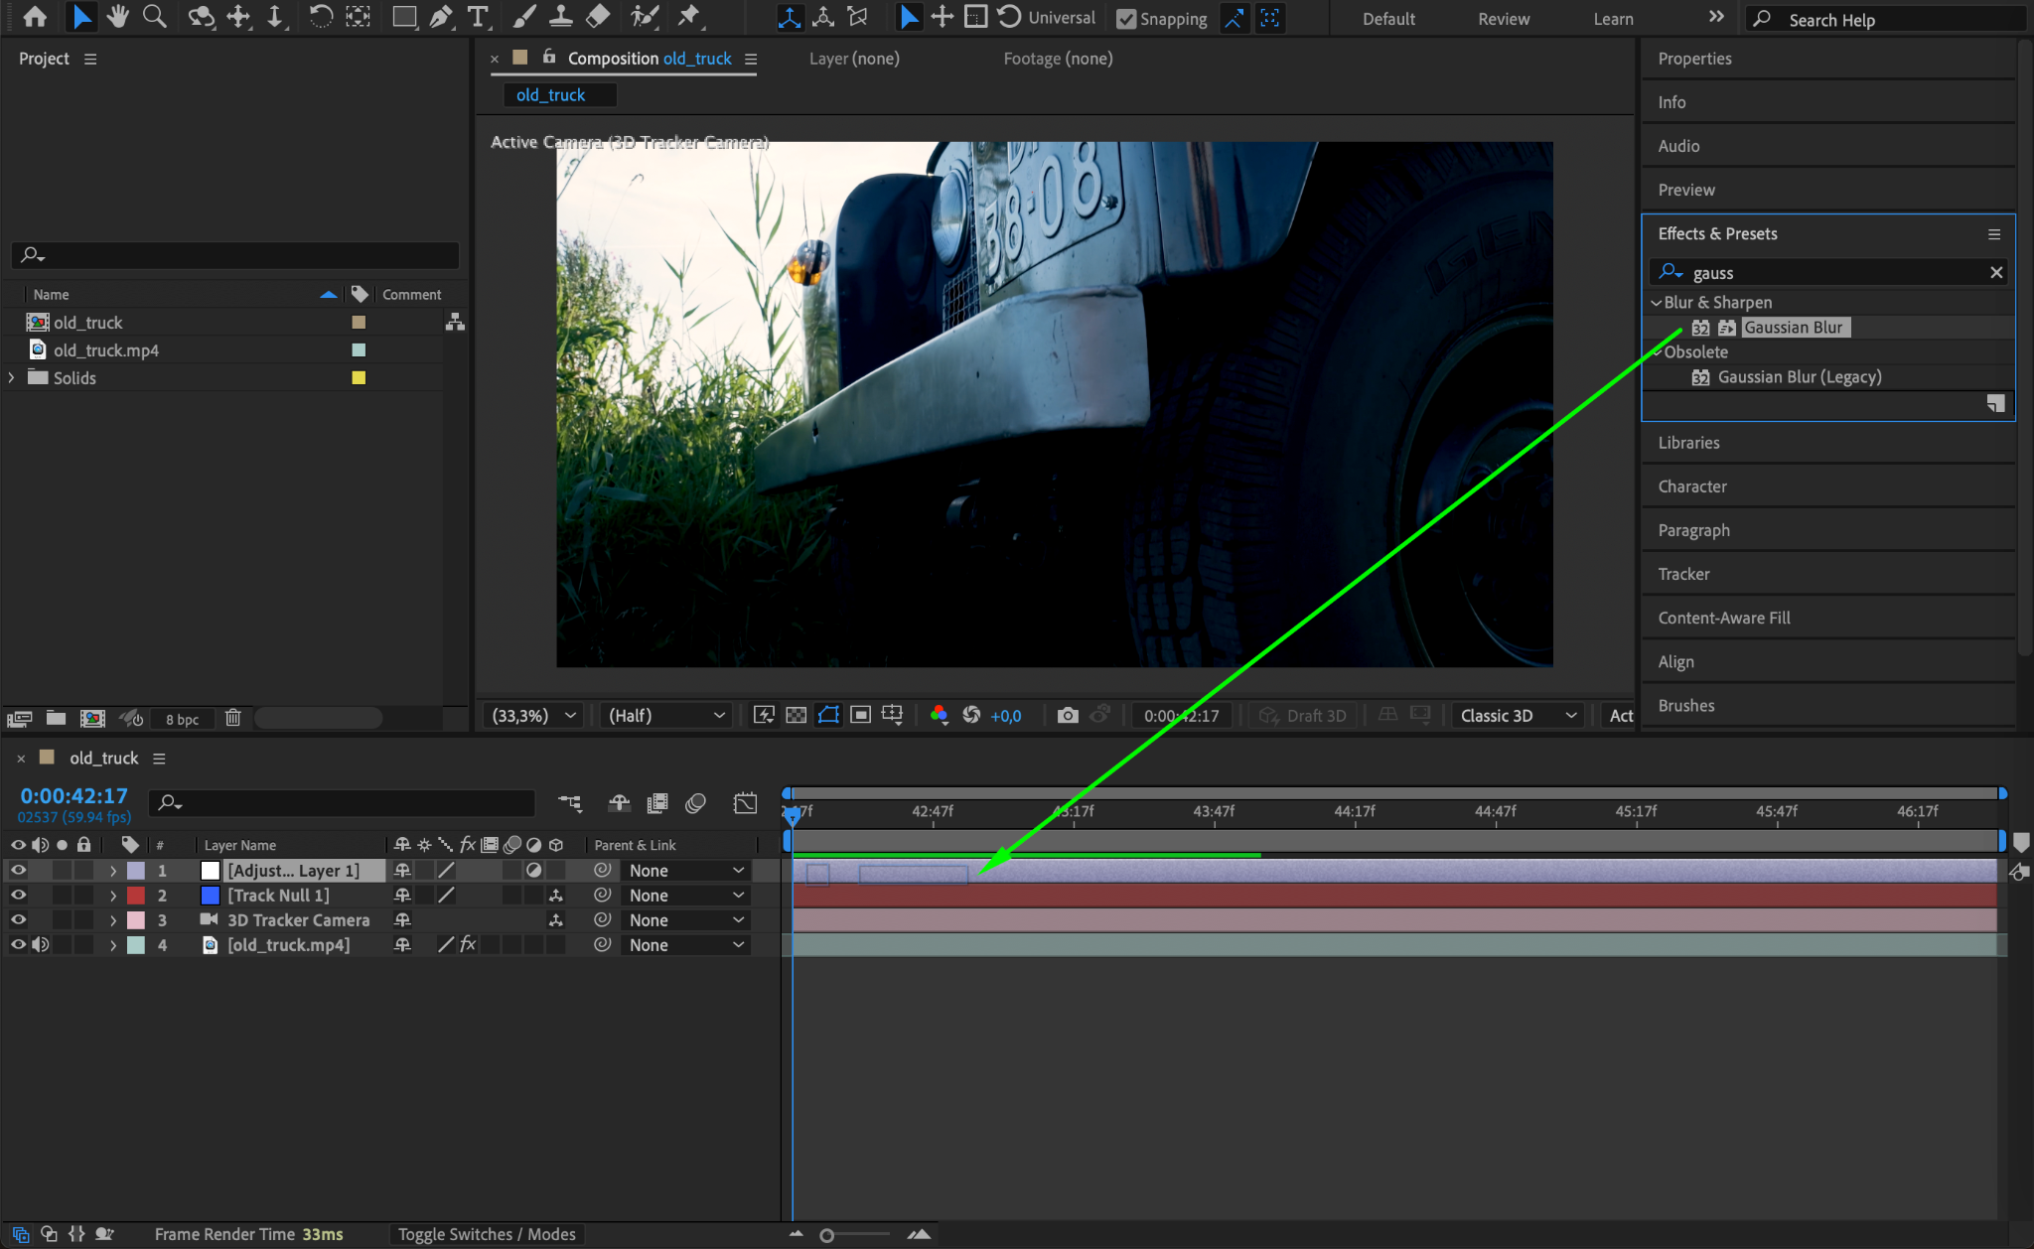This screenshot has height=1249, width=2034.
Task: Switch to the Review workspace
Action: tap(1503, 19)
